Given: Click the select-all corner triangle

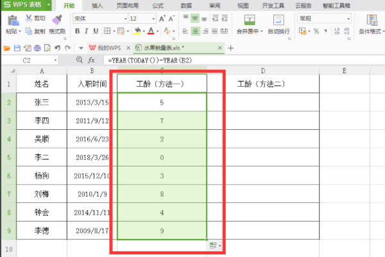Looking at the screenshot, I should (13, 71).
